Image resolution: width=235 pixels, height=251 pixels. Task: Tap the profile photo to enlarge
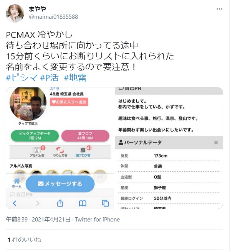click(x=28, y=104)
